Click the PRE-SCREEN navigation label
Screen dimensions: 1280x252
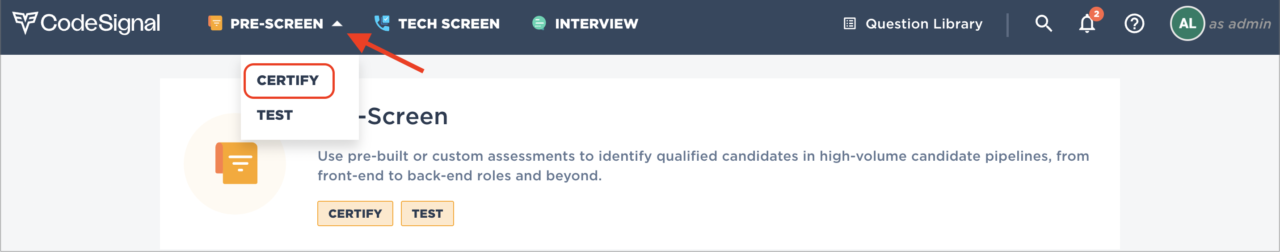pyautogui.click(x=277, y=23)
